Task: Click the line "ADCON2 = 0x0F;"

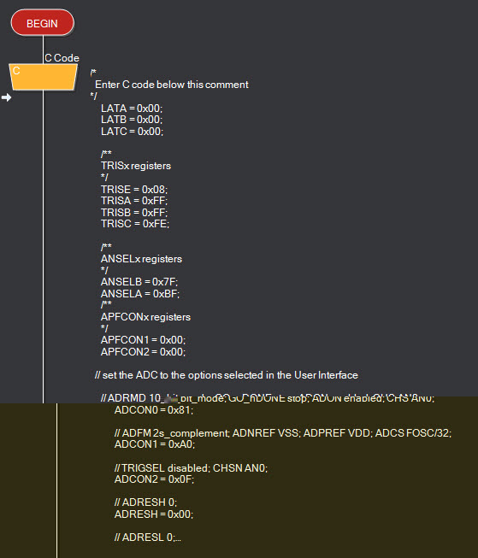Action: coord(154,479)
